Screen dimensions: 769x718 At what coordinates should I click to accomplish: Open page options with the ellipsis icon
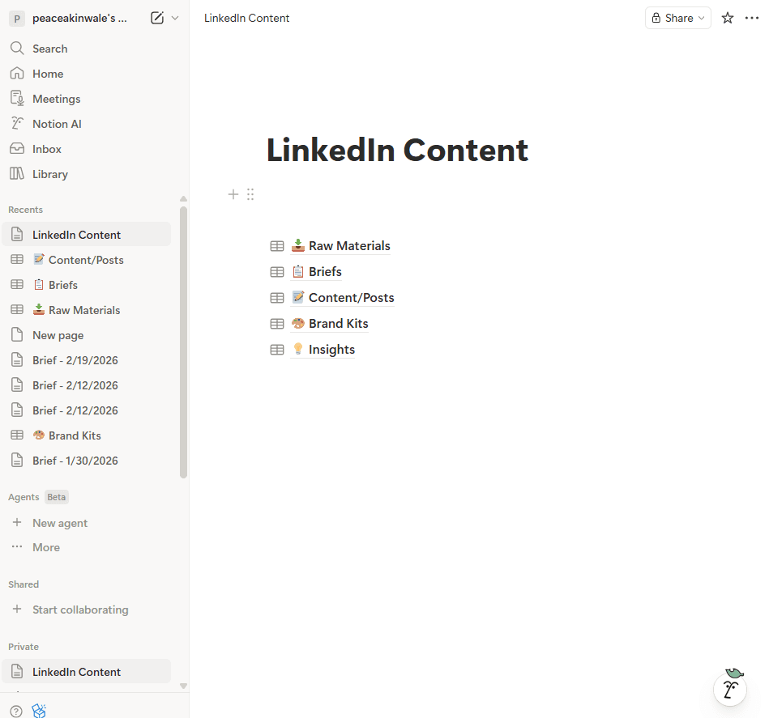tap(751, 17)
